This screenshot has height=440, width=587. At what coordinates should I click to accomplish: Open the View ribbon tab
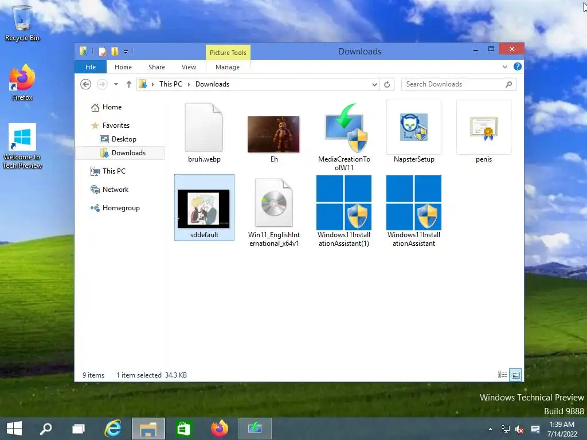click(189, 67)
